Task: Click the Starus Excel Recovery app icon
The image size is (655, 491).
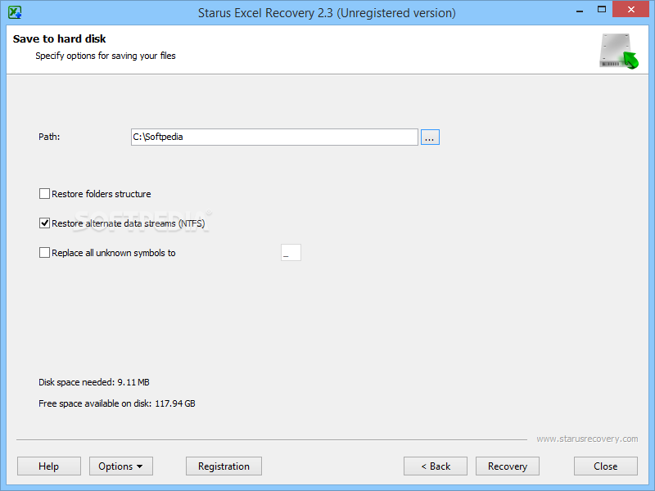Action: click(15, 12)
